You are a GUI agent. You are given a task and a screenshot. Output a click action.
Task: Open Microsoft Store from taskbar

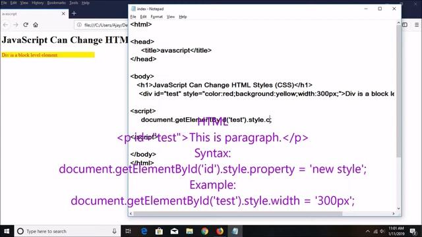tap(159, 231)
